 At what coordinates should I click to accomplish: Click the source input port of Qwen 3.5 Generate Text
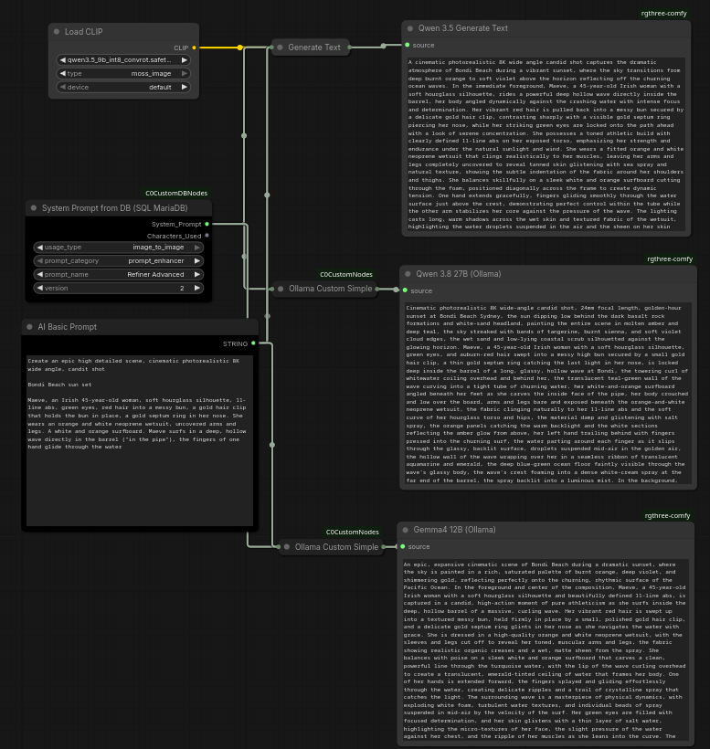pos(407,45)
